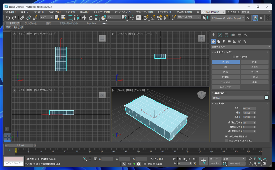Open the モディファイヤ(M) menu
This screenshot has width=275, height=170.
(101, 12)
